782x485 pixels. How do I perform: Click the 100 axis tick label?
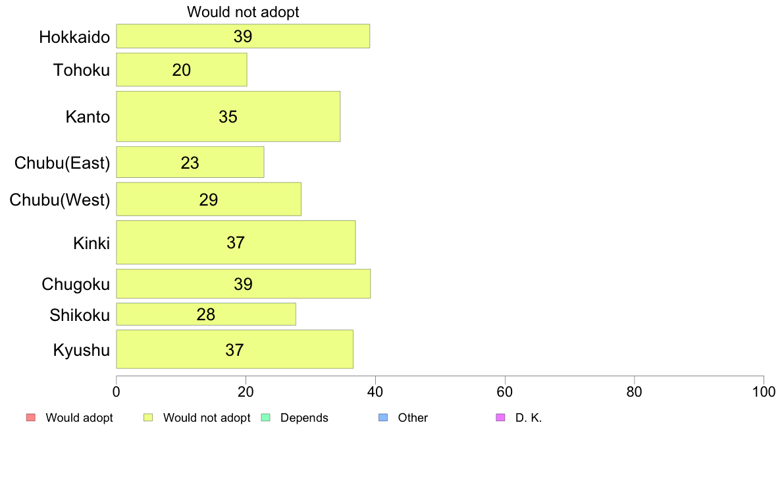pos(764,391)
